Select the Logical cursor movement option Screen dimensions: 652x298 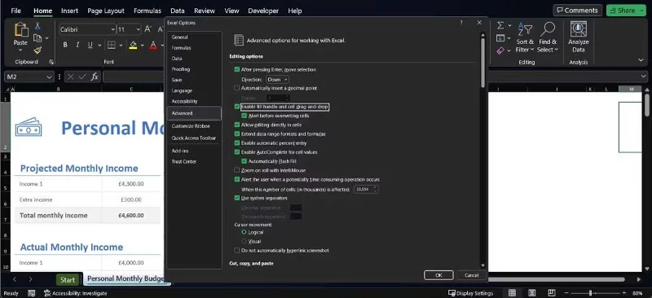point(244,232)
